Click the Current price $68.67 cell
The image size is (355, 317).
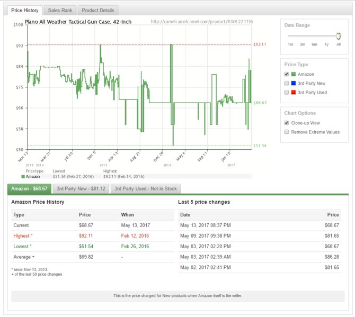point(86,225)
